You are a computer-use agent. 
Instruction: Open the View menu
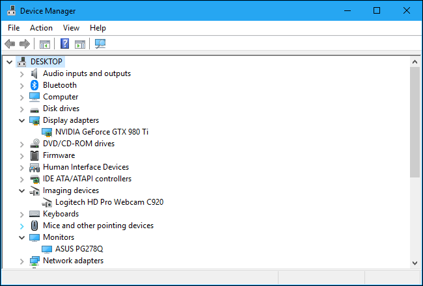click(72, 28)
